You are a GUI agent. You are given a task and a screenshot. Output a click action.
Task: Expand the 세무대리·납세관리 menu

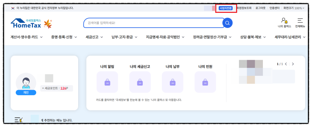[290, 37]
